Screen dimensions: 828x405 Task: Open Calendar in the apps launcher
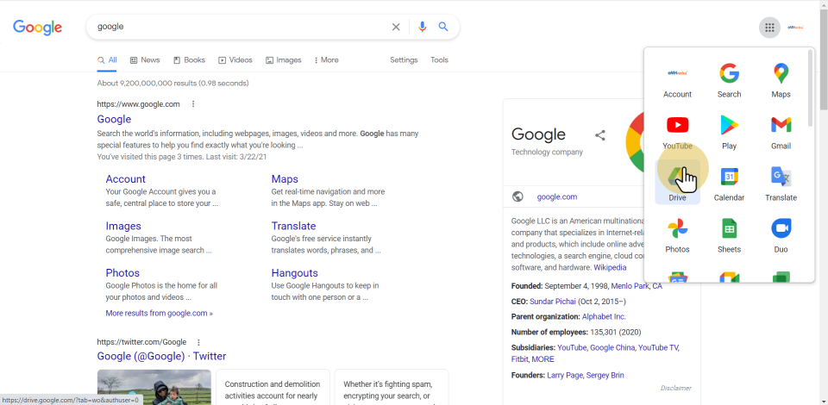pyautogui.click(x=729, y=184)
